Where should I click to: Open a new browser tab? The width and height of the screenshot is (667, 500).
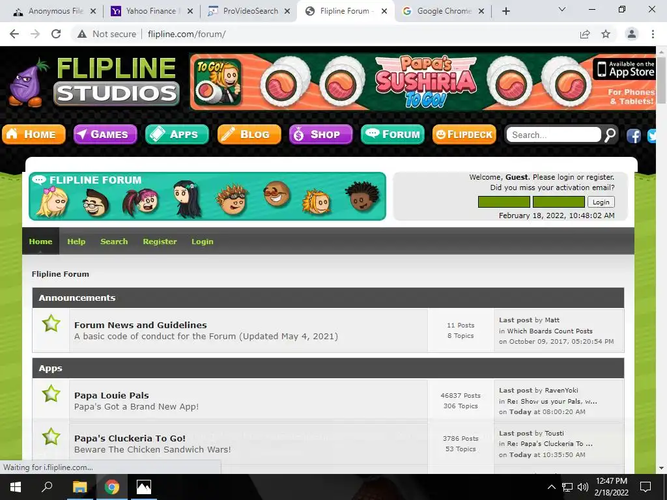pyautogui.click(x=505, y=12)
